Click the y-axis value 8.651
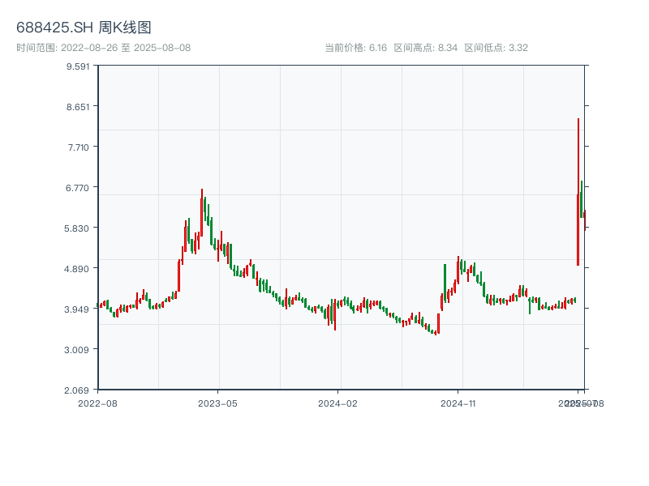Screen dimensions: 649x486 [78, 107]
